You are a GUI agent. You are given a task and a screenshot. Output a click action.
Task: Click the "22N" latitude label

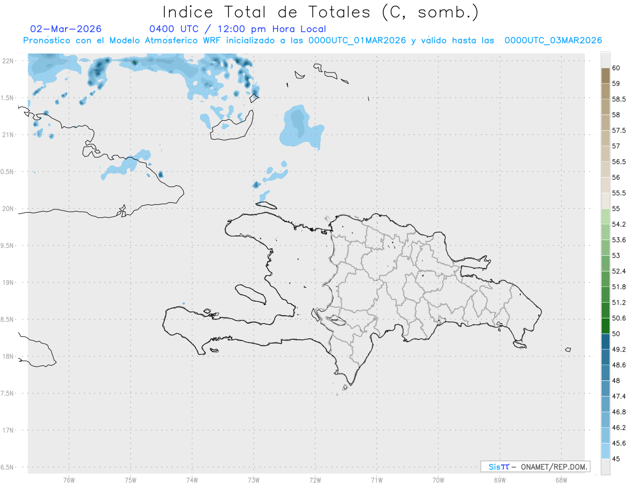point(7,61)
